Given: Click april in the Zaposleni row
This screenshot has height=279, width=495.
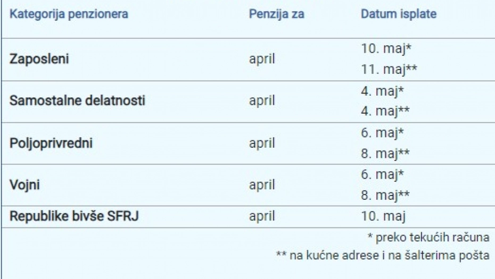Looking at the screenshot, I should click(262, 58).
